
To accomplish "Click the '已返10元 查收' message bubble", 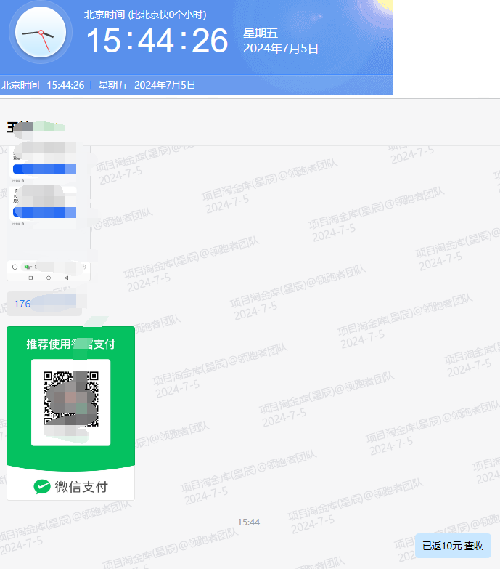I will click(x=453, y=546).
